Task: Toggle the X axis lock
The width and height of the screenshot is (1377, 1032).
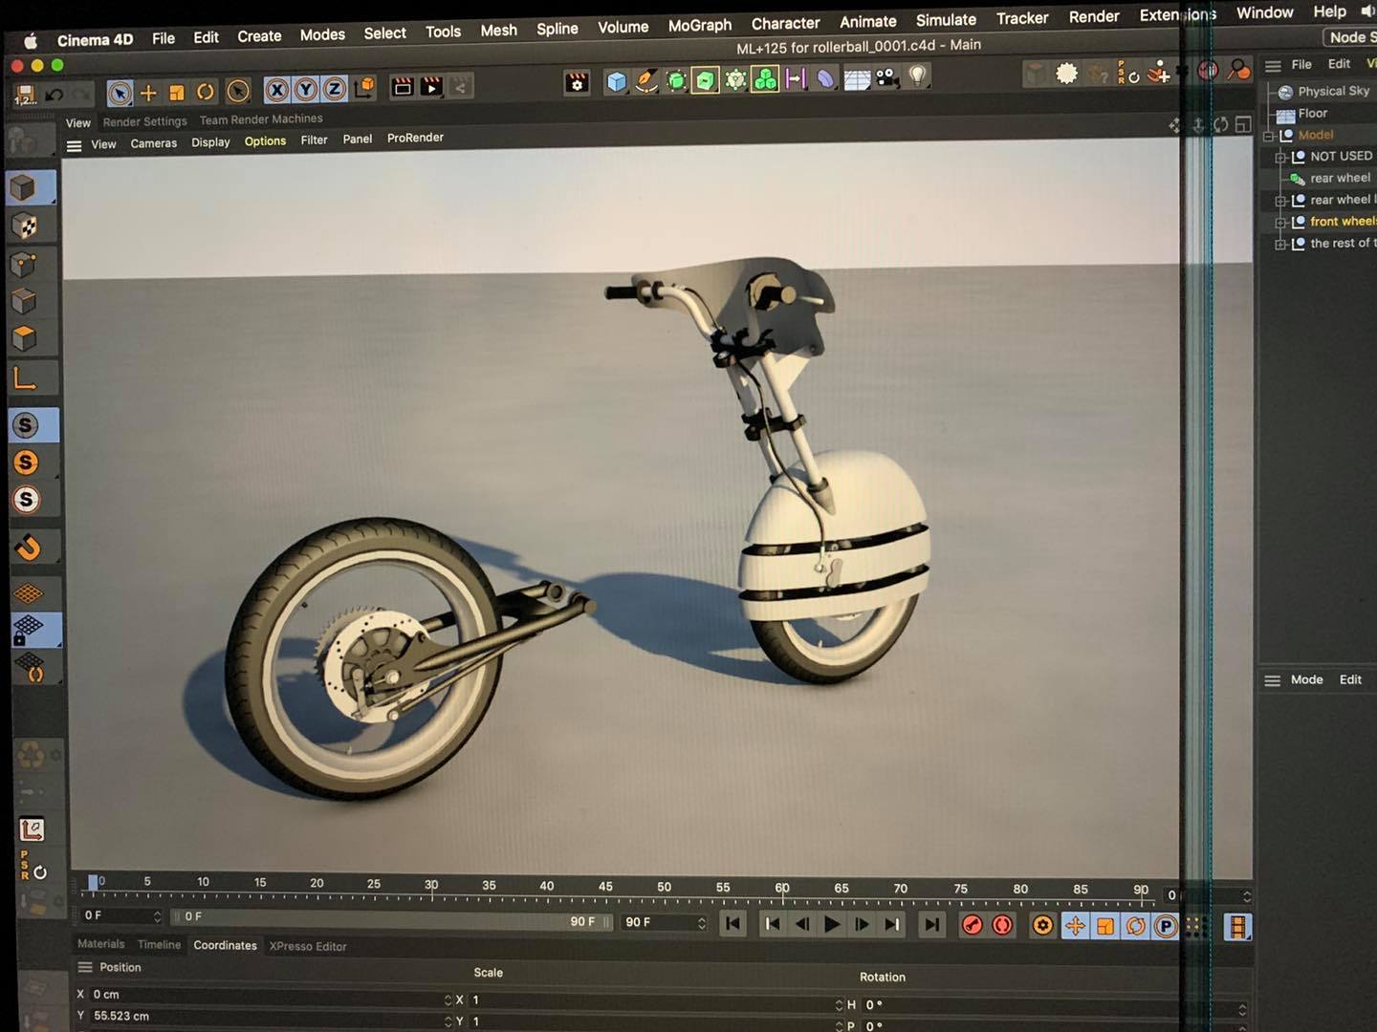Action: (276, 90)
